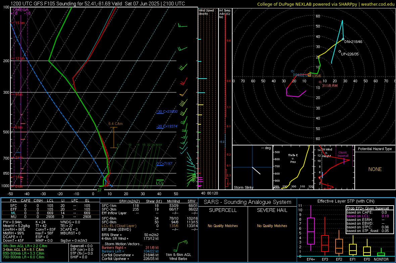
Task: Click the Corfidi Downshear = 218/46 kt entry
Action: click(x=130, y=255)
